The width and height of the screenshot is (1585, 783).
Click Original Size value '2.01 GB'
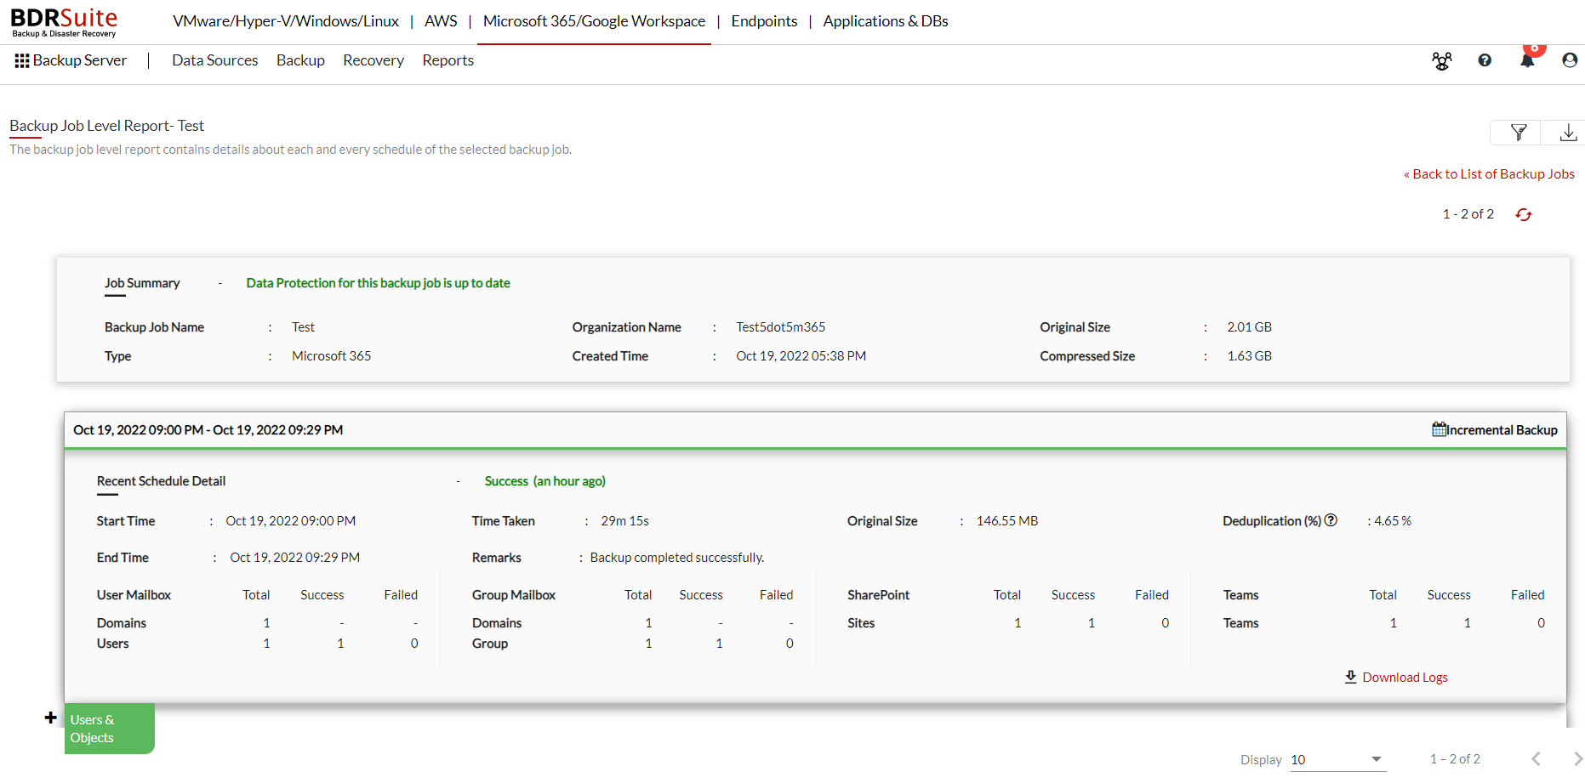click(1250, 327)
